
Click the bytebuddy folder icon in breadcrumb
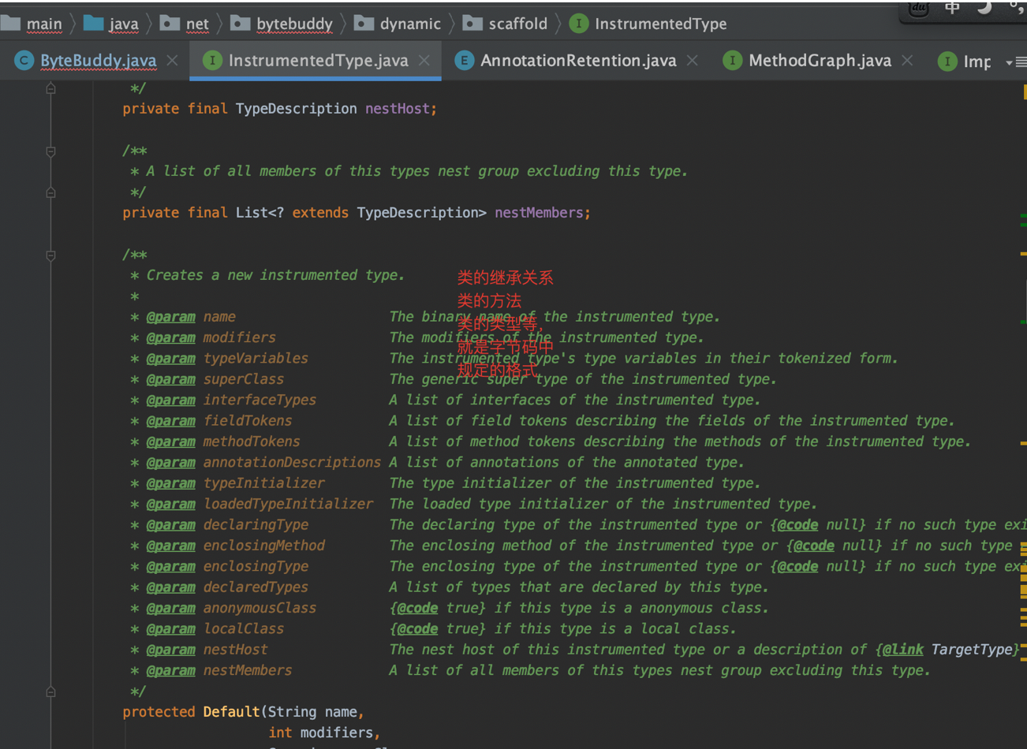[x=240, y=23]
